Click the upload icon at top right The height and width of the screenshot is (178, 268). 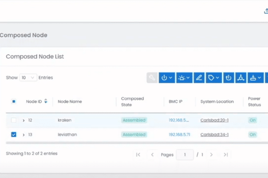(266, 11)
